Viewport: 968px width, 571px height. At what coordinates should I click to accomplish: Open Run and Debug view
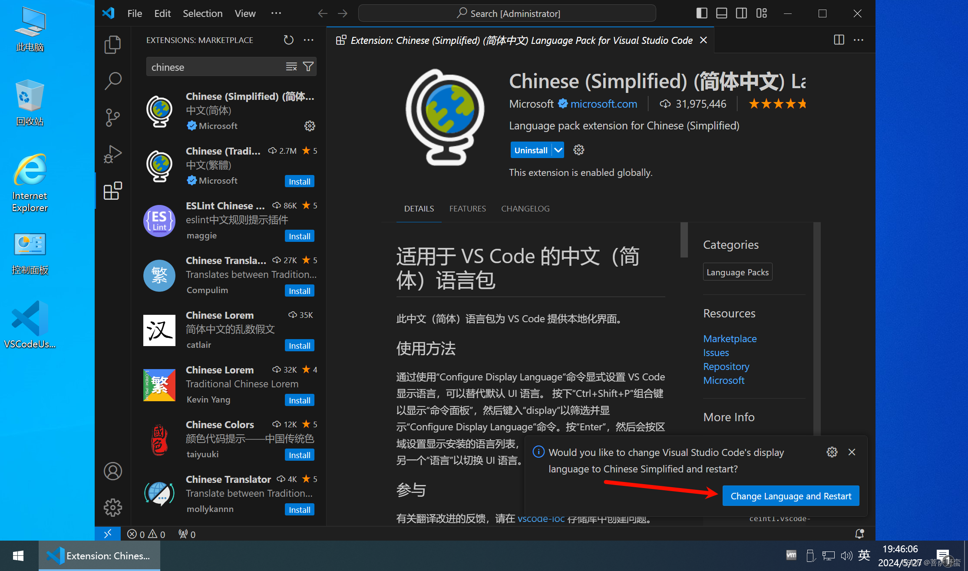tap(112, 154)
